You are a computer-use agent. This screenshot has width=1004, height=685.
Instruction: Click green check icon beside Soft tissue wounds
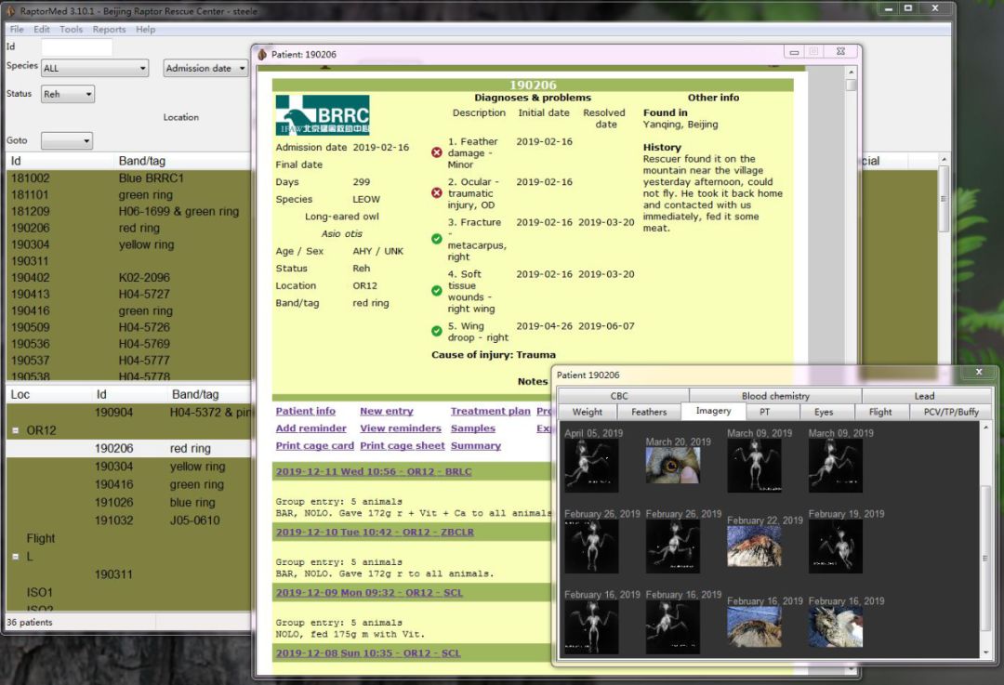437,291
